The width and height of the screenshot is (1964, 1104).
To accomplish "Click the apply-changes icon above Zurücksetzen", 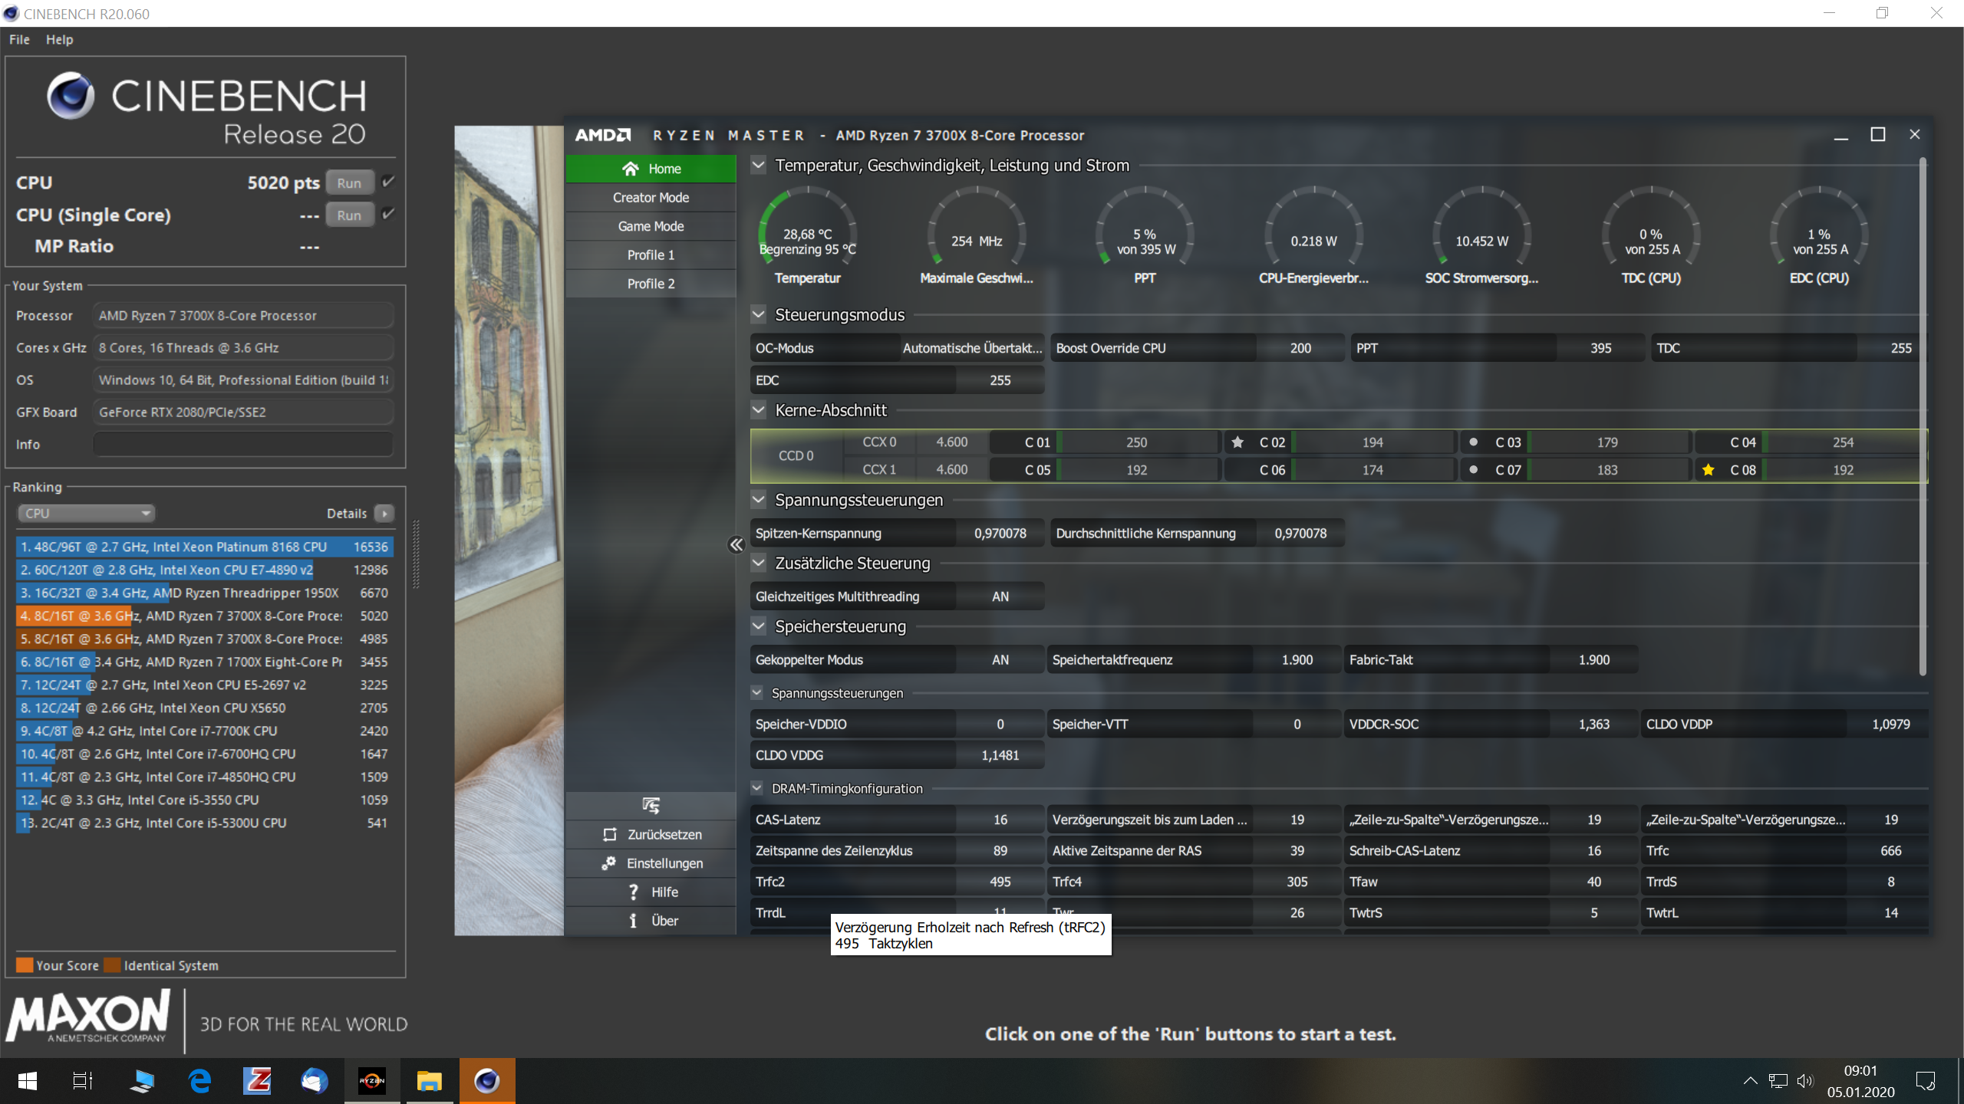I will coord(651,806).
